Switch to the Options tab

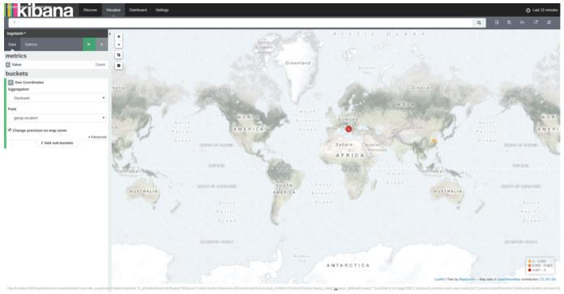31,45
